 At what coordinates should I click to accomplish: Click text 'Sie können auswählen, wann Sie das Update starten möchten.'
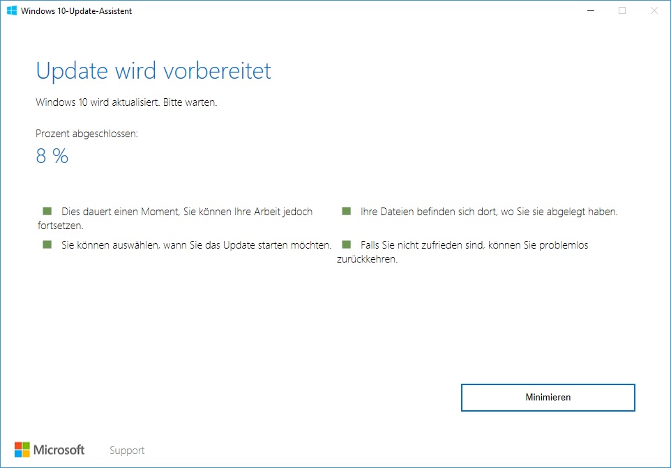coord(197,245)
